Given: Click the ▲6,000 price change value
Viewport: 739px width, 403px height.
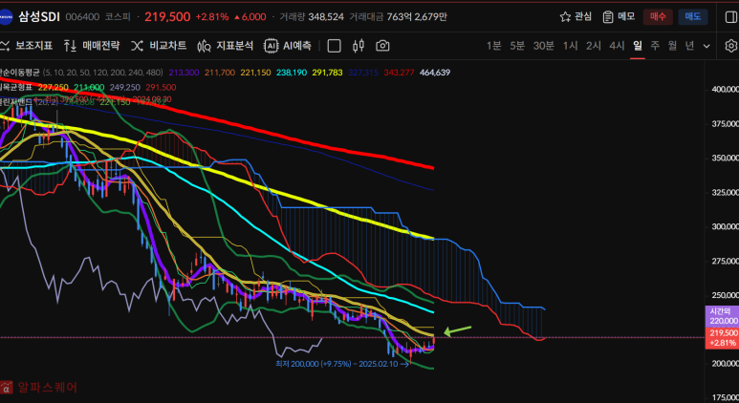Looking at the screenshot, I should [x=250, y=17].
